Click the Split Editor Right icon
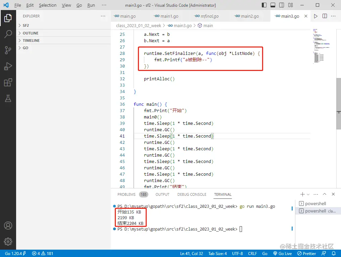341x257 pixels. point(325,16)
